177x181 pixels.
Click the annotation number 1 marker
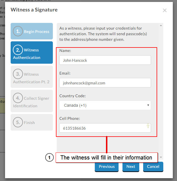49,158
